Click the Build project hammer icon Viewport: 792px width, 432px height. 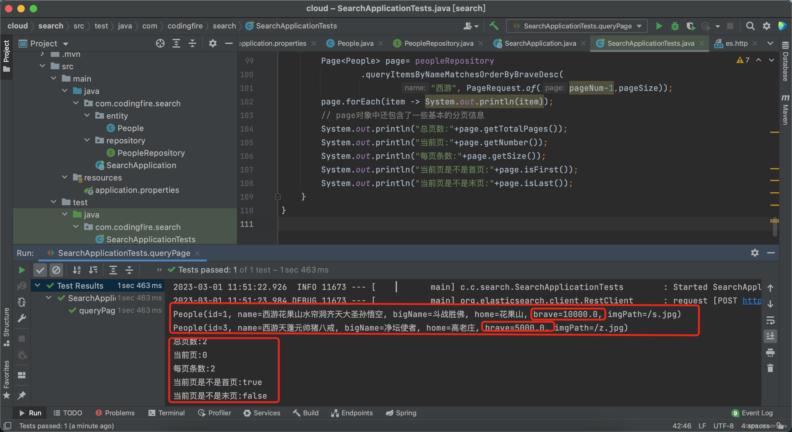(494, 26)
